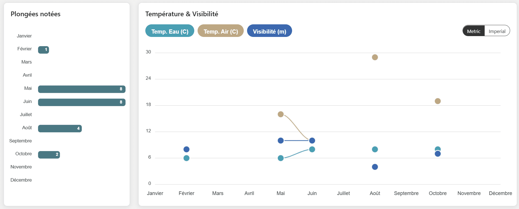Click the Août water temperature point

[x=375, y=149]
